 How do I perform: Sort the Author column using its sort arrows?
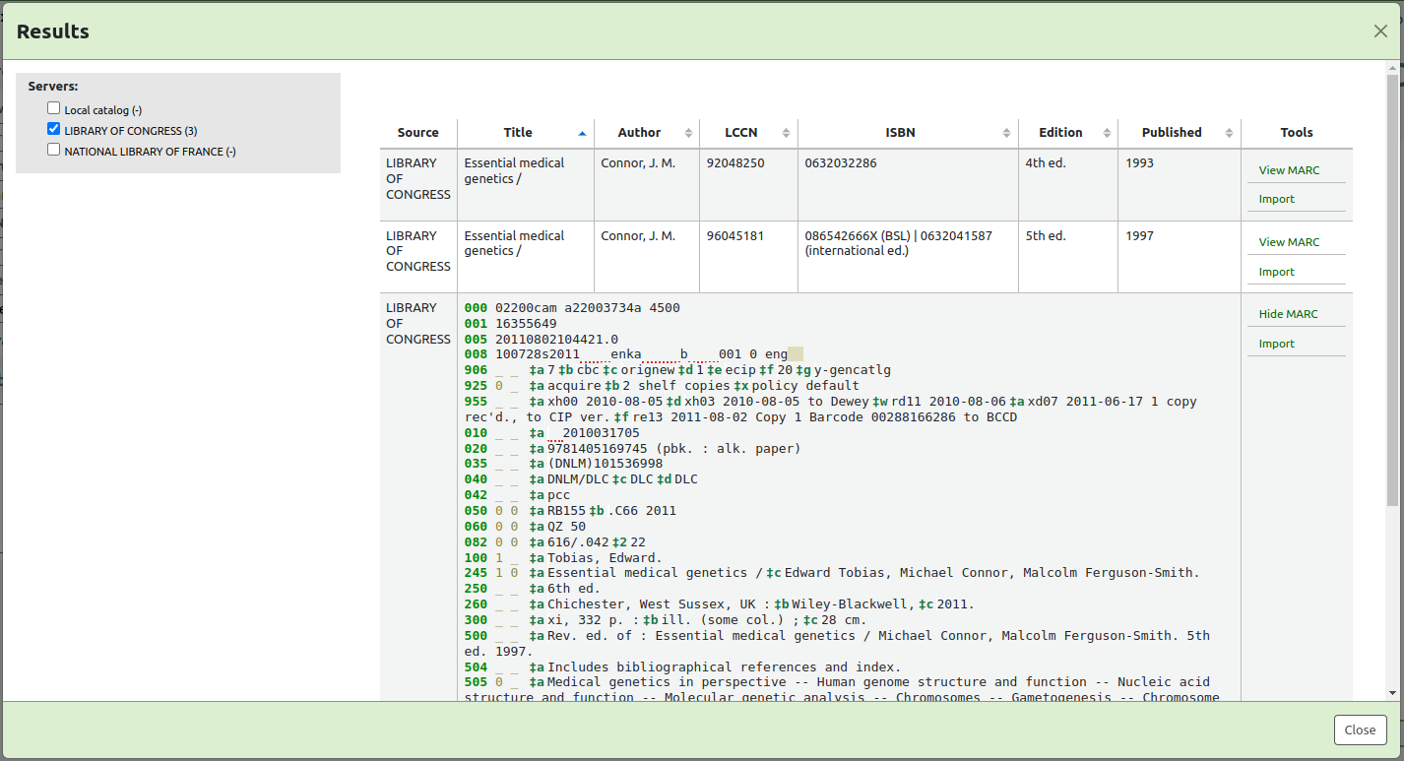coord(687,132)
